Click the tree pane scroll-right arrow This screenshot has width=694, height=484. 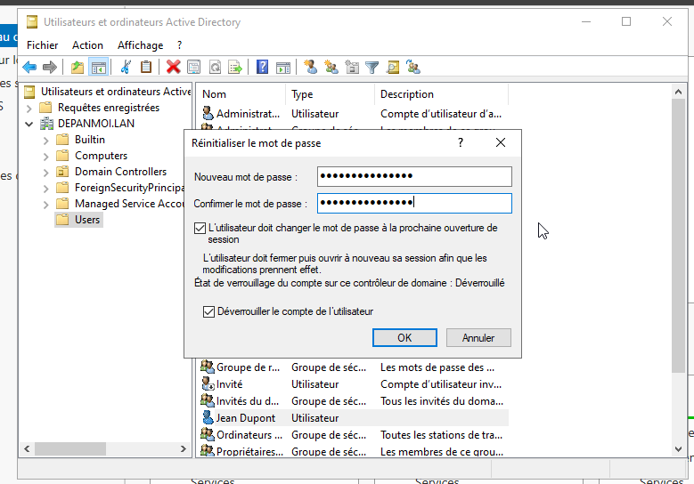(x=184, y=448)
